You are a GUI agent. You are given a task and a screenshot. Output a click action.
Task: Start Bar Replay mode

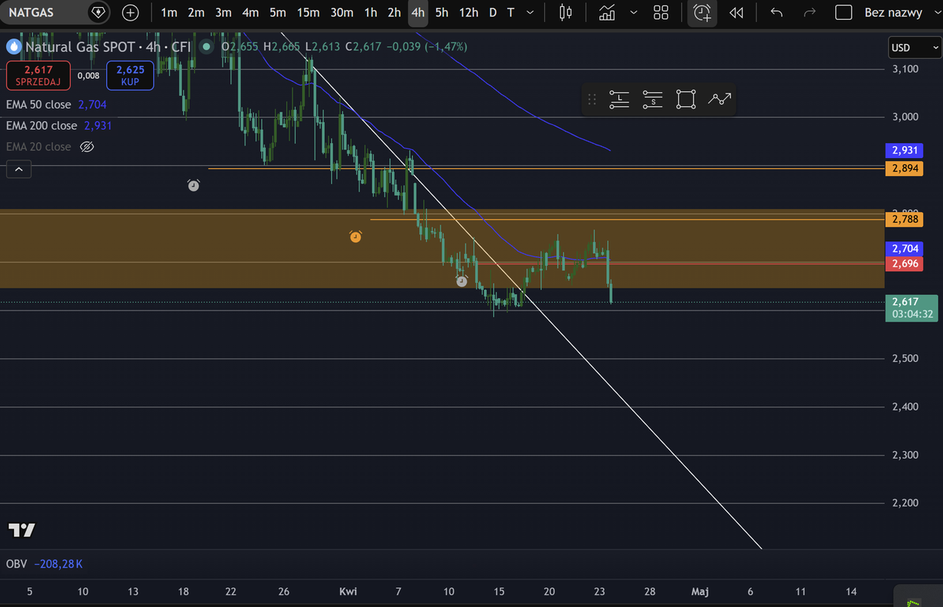(736, 13)
